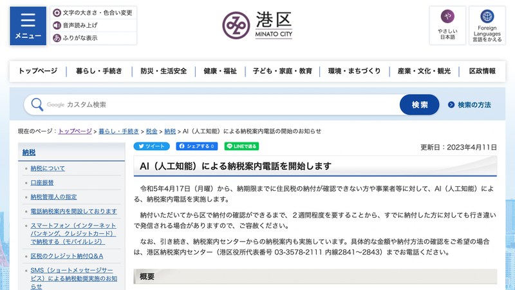Image resolution: width=515 pixels, height=290 pixels.
Task: Click the blue 検索 button
Action: [x=420, y=104]
